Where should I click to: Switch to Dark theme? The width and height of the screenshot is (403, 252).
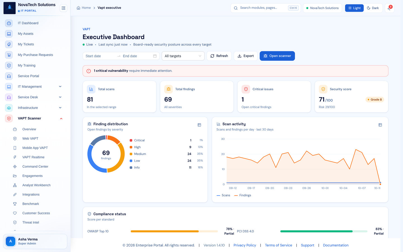coord(373,8)
